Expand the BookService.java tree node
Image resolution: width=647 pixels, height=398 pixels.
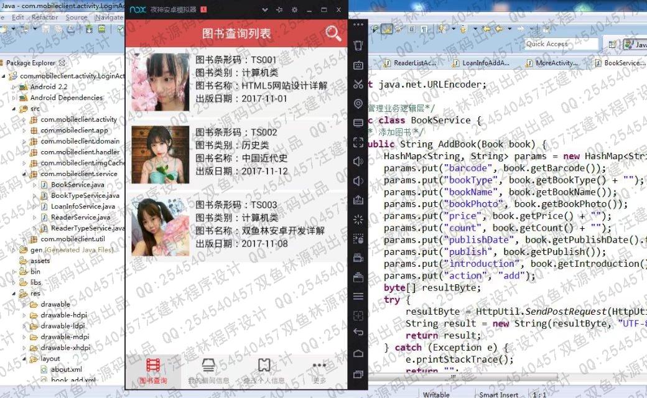tap(35, 185)
